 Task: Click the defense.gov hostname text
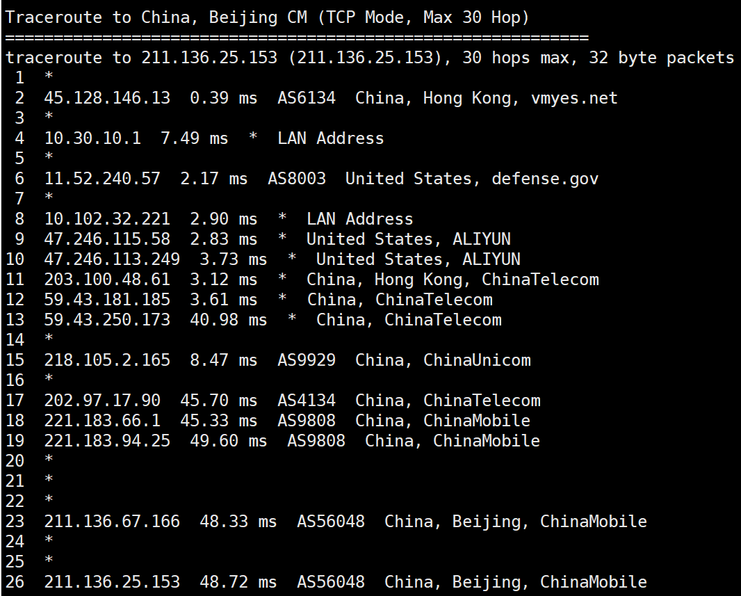pos(545,179)
